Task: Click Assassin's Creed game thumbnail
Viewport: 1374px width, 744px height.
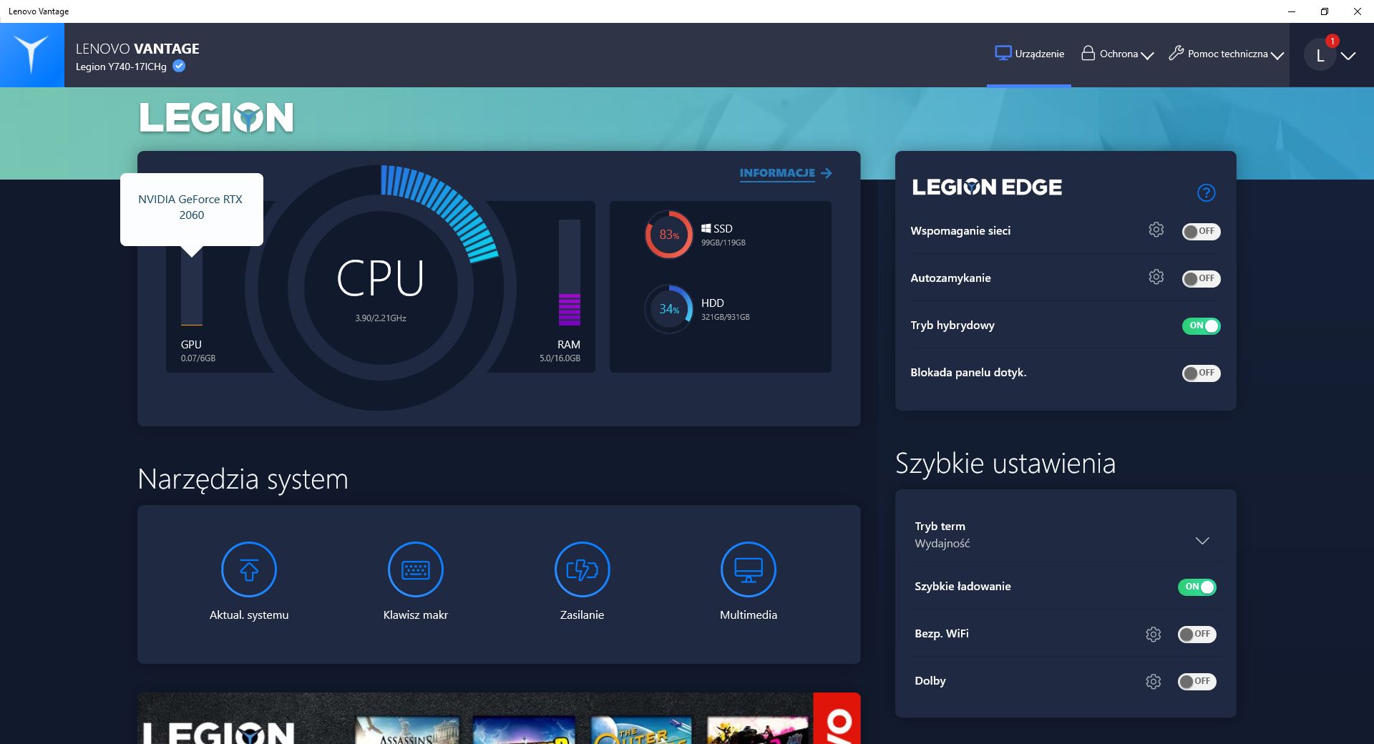Action: [x=407, y=730]
